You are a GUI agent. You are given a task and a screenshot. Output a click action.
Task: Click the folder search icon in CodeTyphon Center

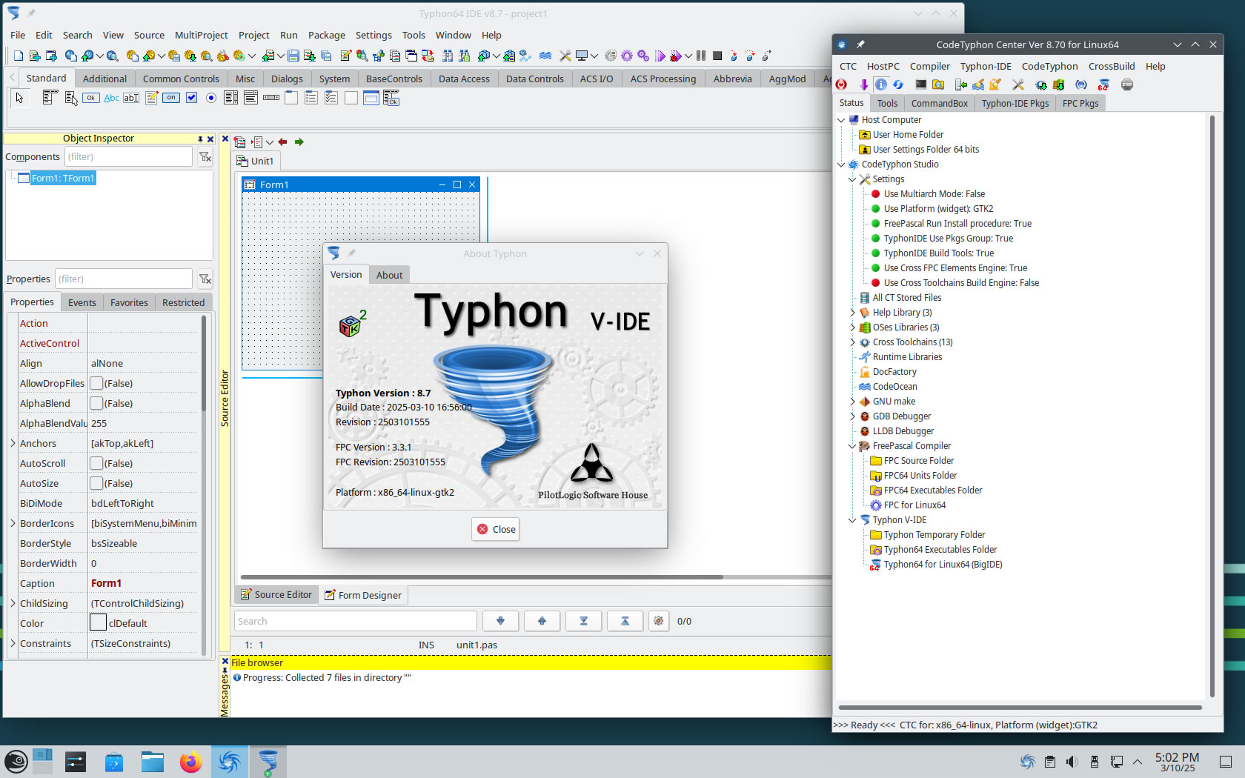[x=938, y=84]
